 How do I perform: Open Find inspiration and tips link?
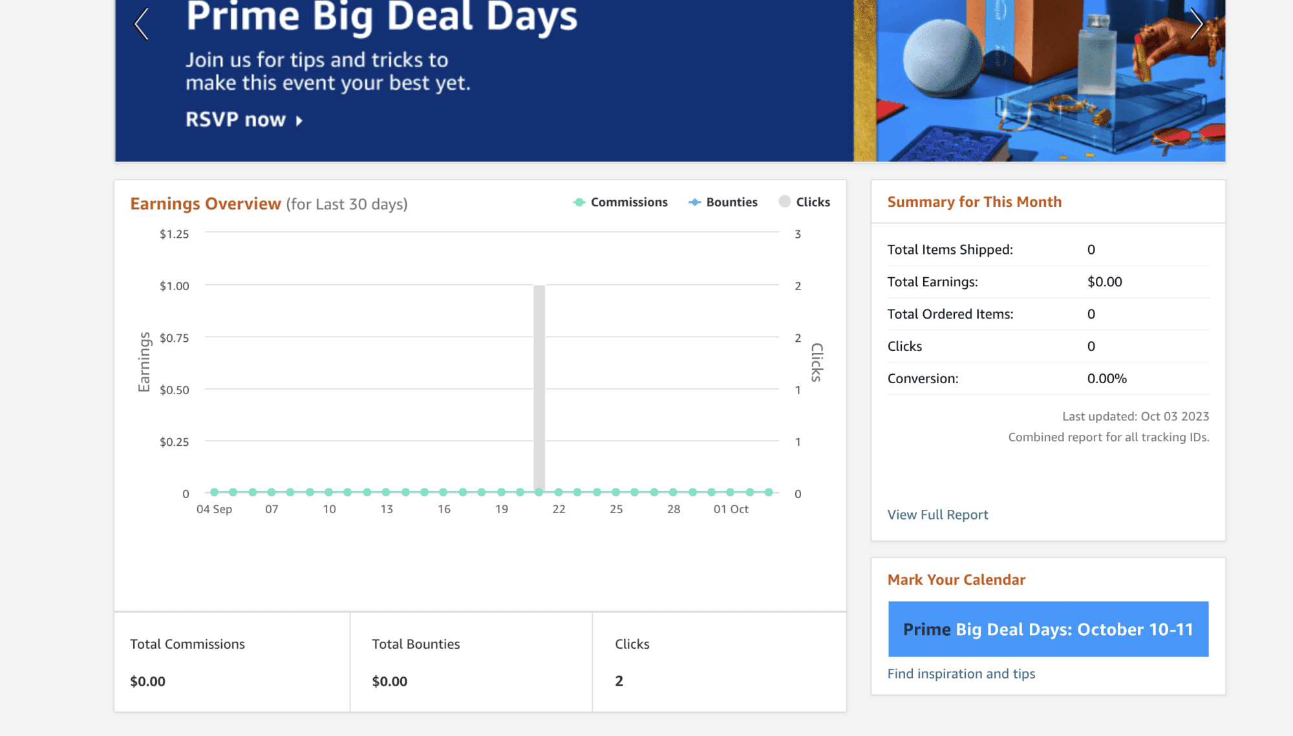(961, 674)
